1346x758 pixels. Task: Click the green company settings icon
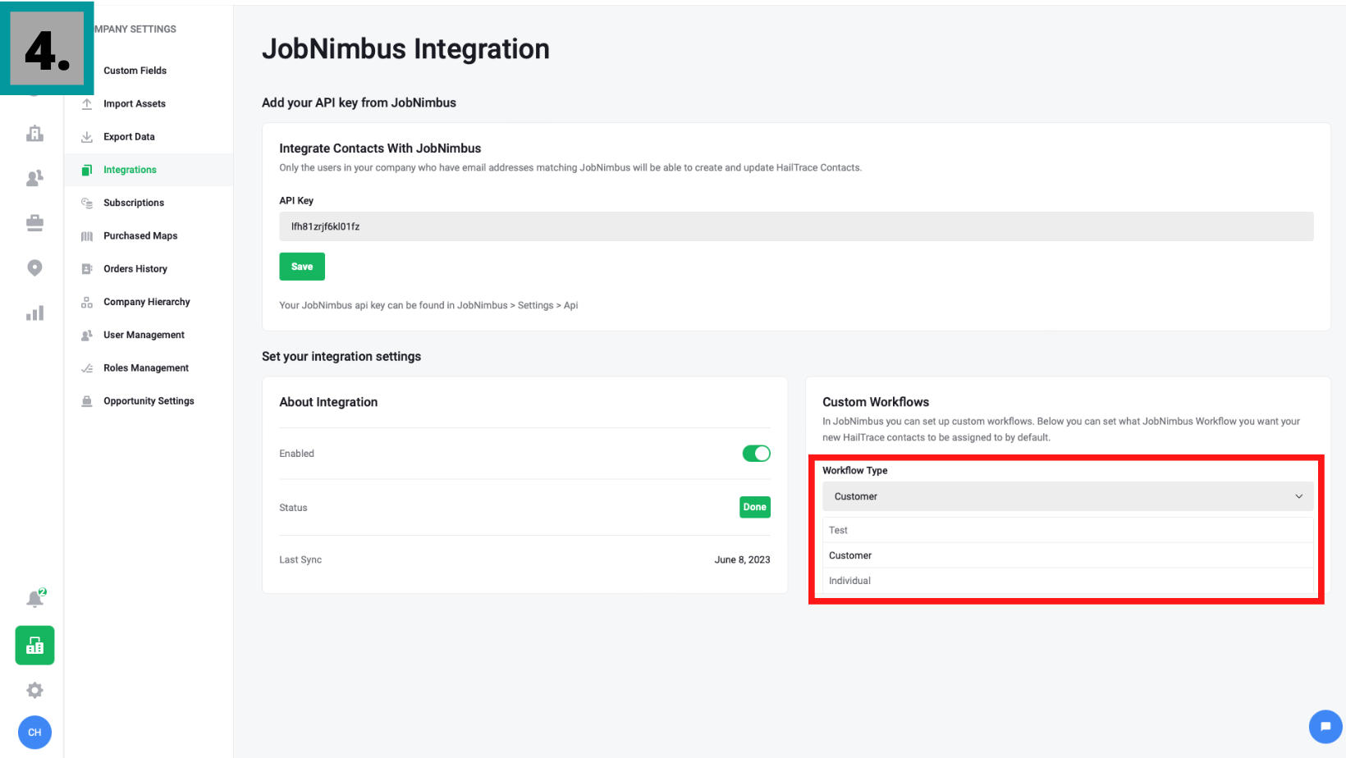(34, 646)
